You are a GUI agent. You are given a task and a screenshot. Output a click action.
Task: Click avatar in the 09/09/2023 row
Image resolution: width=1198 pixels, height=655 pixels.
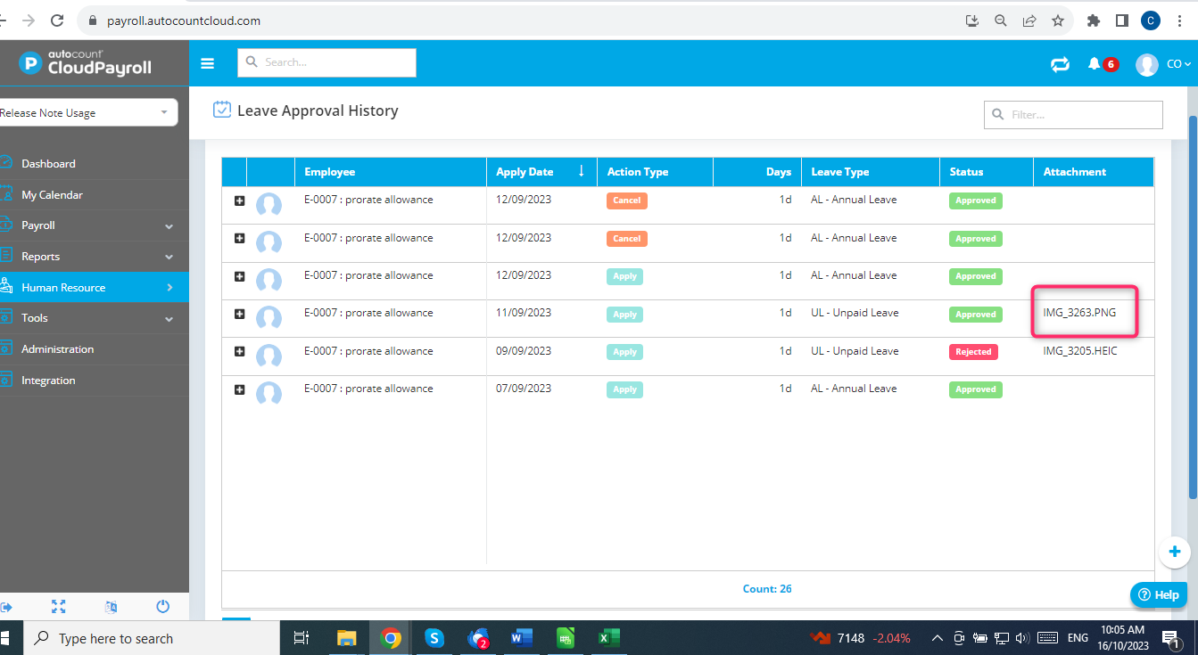pos(269,356)
